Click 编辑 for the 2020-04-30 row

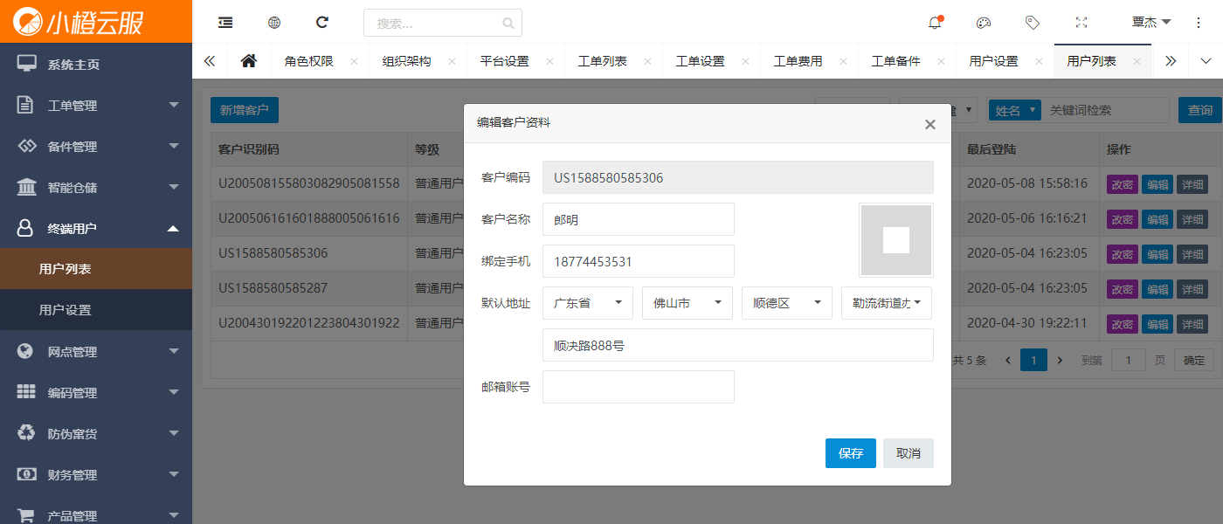click(1157, 324)
